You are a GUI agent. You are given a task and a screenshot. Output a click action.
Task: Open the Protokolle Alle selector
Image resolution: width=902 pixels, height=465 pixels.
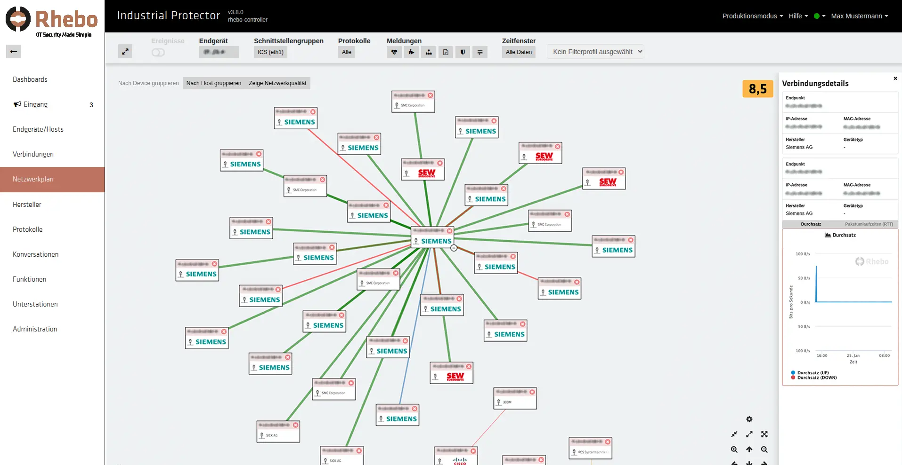[x=347, y=52]
